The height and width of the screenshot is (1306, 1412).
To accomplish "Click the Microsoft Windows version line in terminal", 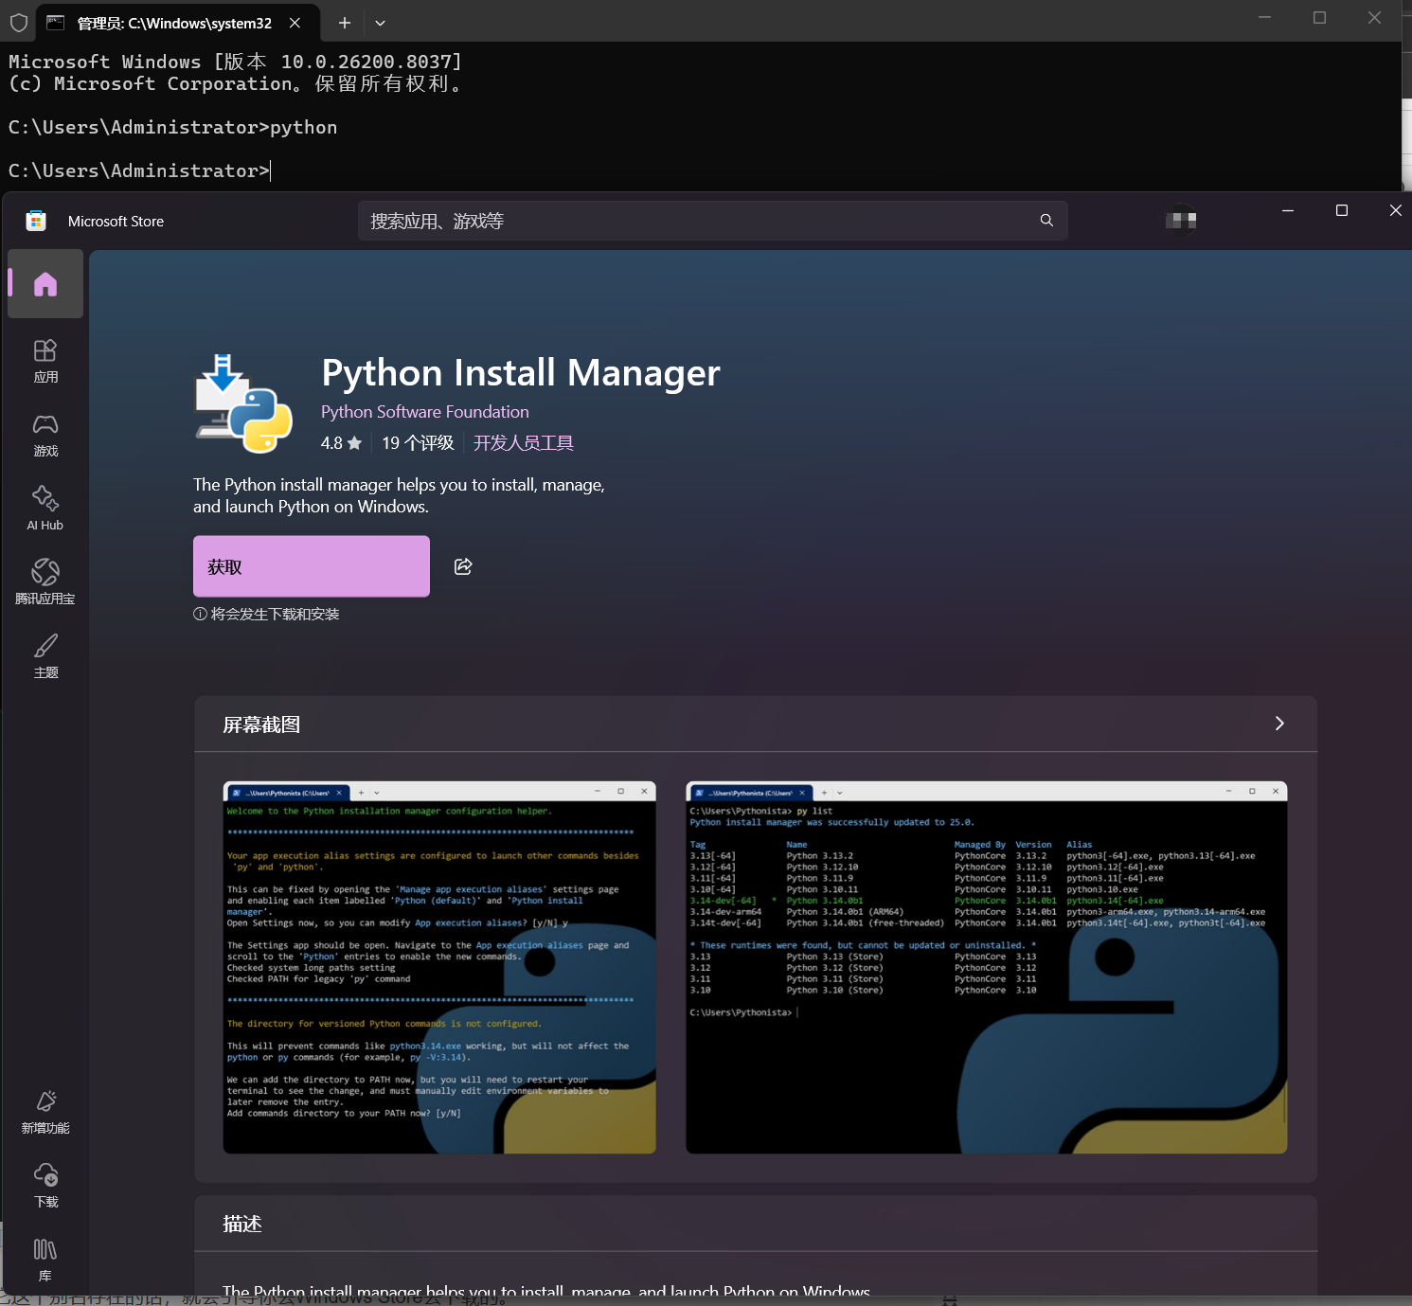I will (235, 62).
